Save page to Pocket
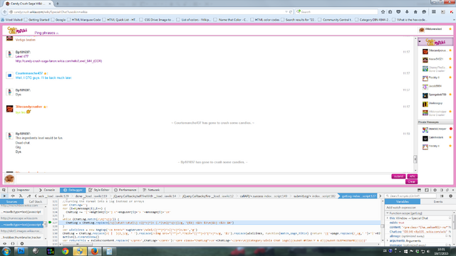The height and width of the screenshot is (256, 456). [398, 12]
